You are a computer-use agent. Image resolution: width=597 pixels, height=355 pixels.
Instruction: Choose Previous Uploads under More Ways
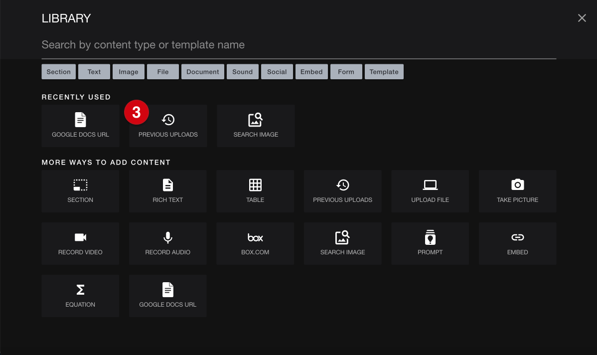343,191
